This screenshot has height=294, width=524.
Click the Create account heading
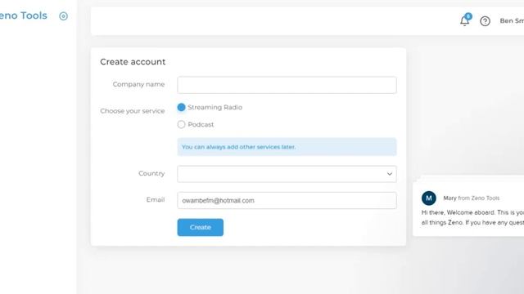pos(133,62)
